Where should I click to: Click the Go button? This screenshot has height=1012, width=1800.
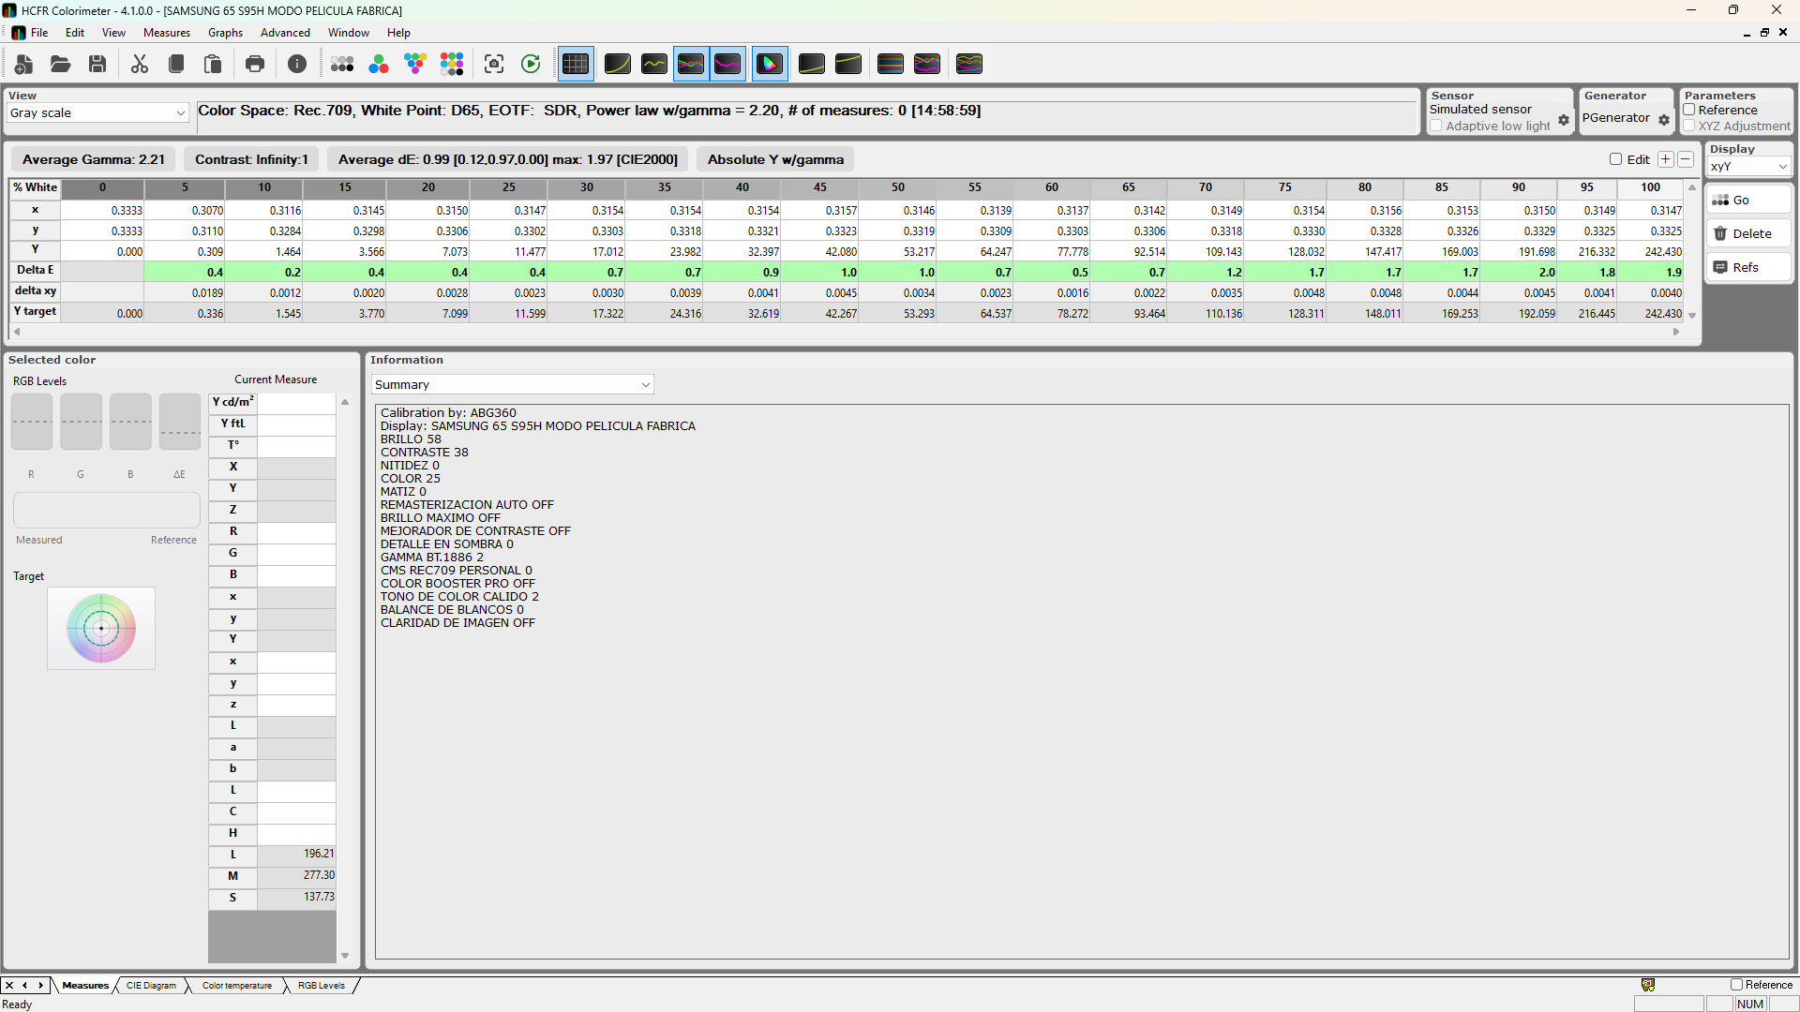[x=1748, y=200]
